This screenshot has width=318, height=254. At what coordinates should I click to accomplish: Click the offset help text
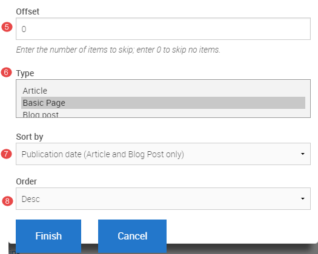point(118,50)
